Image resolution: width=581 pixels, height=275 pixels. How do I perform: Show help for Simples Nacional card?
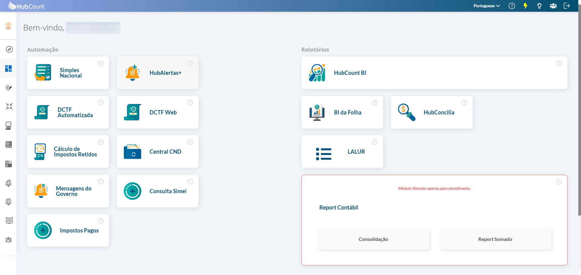click(x=101, y=63)
